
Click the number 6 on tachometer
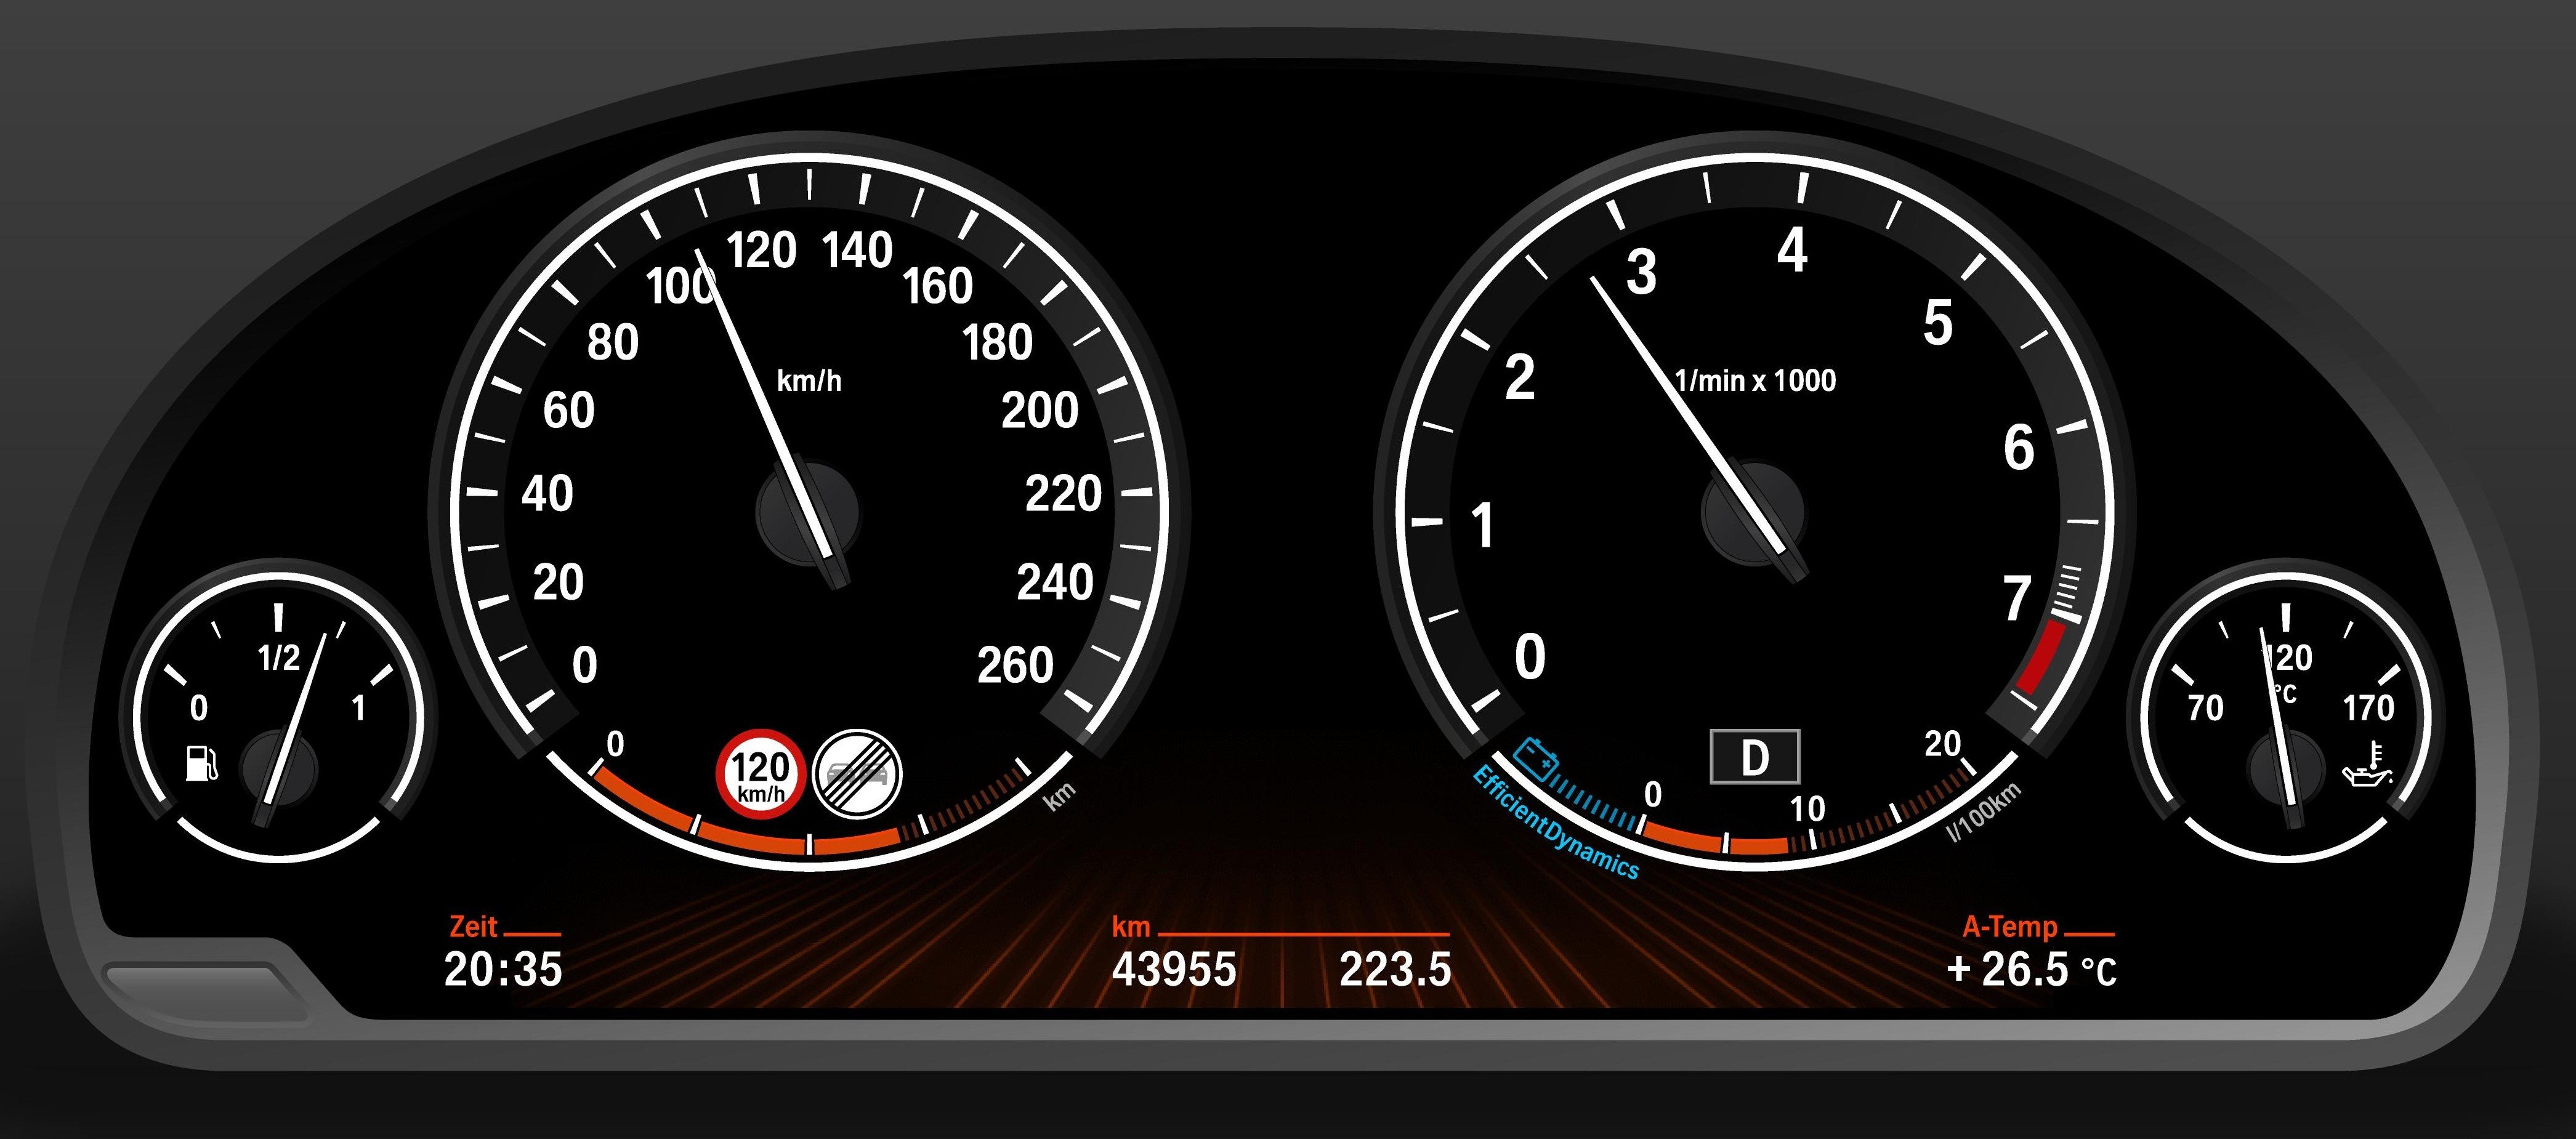[x=2019, y=448]
